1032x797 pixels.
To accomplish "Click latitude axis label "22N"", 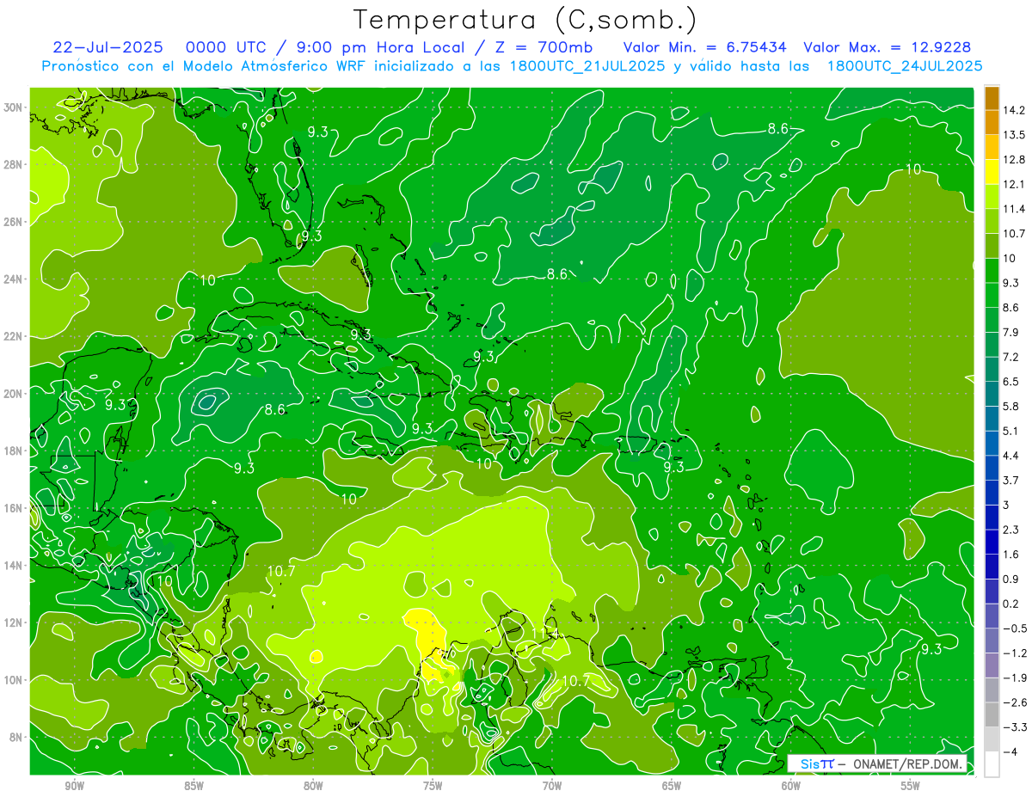I will click(x=14, y=336).
